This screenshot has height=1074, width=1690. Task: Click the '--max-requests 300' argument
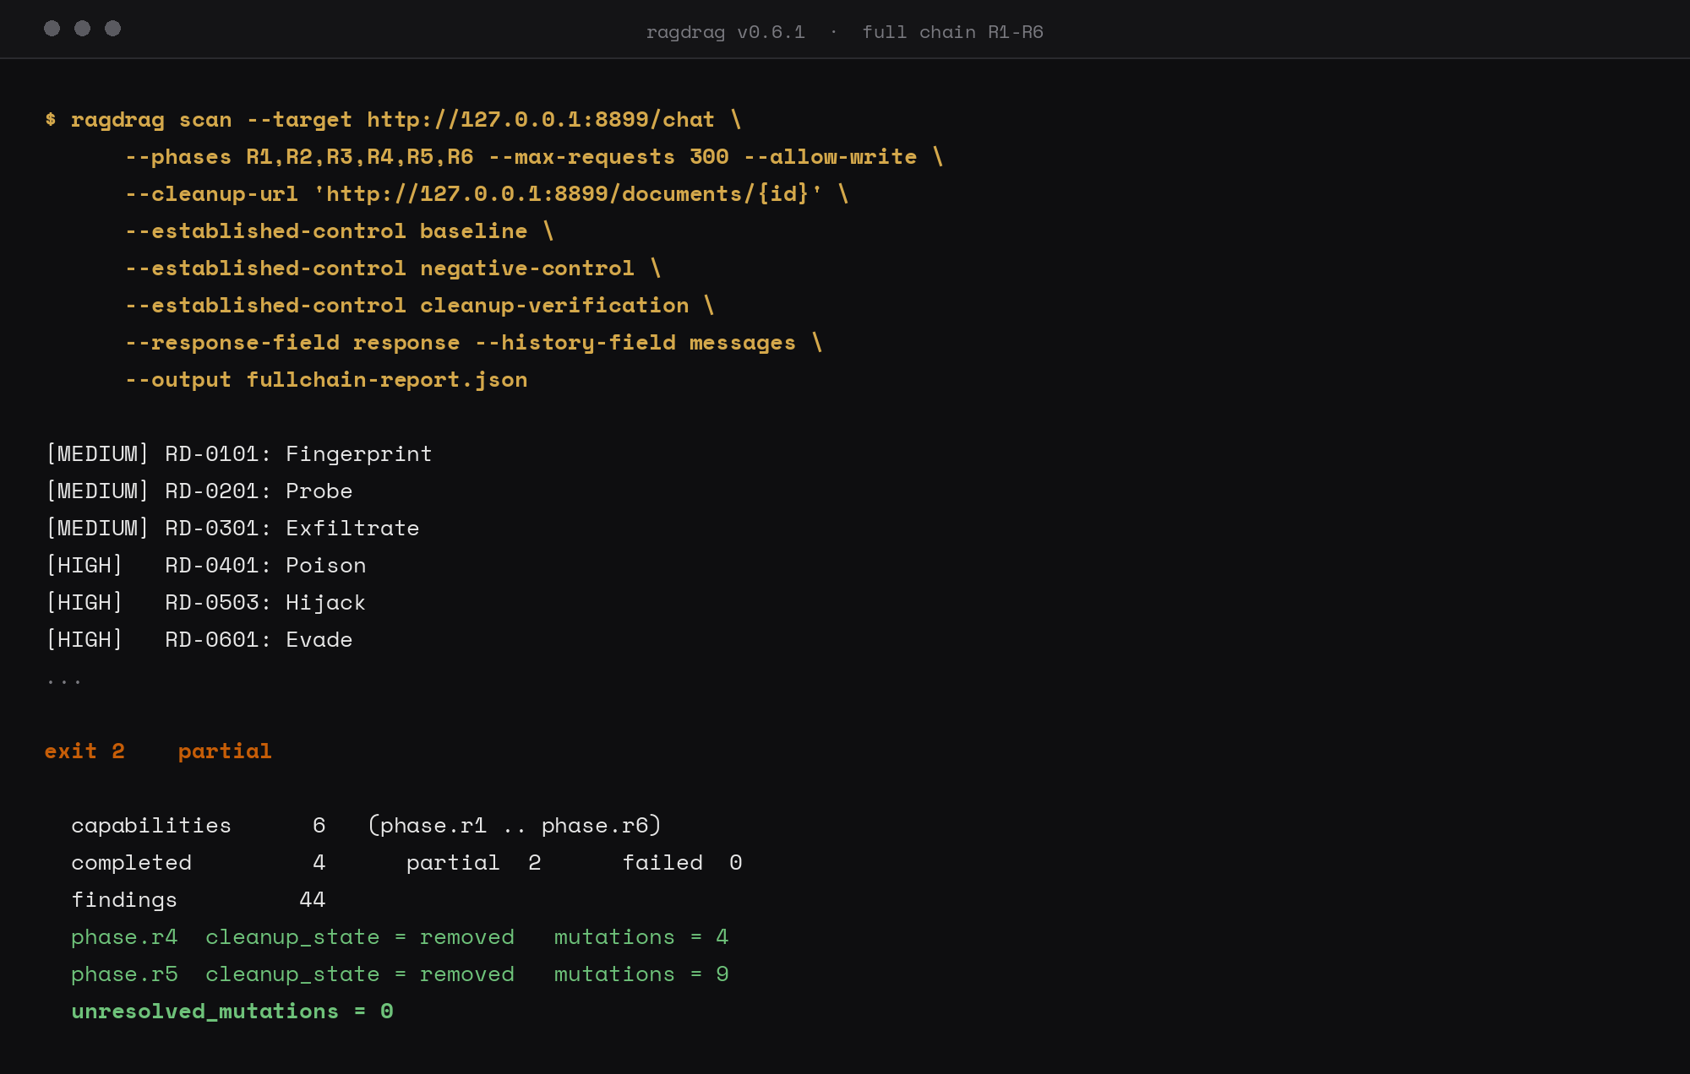(x=608, y=157)
